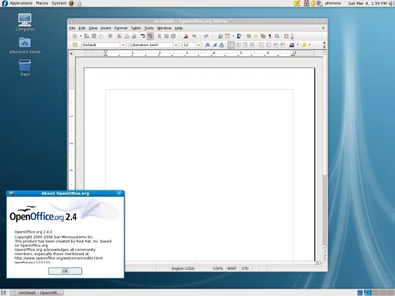Launch Firefox from the top panel

(x=72, y=3)
